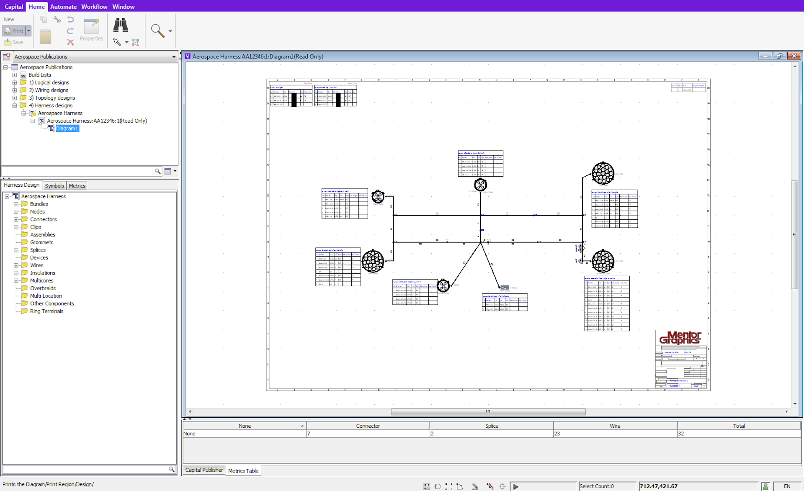Switch to the Metrics Table tab
Screen dimensions: 804x491
coord(243,470)
